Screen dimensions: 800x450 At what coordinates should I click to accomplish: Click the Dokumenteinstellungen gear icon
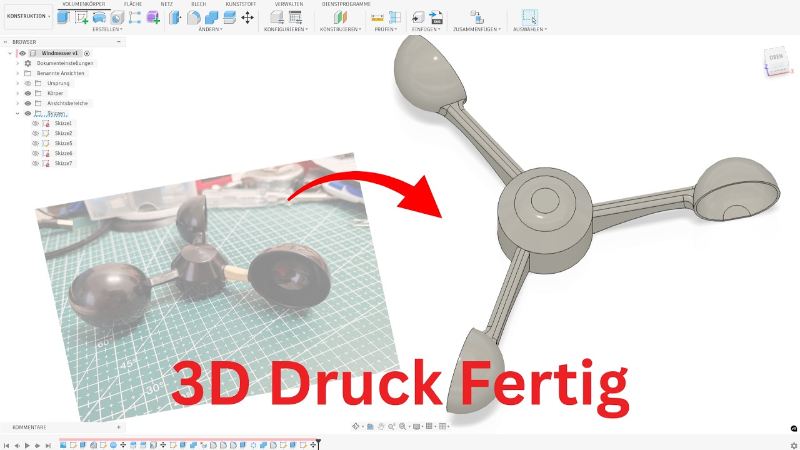pyautogui.click(x=27, y=63)
